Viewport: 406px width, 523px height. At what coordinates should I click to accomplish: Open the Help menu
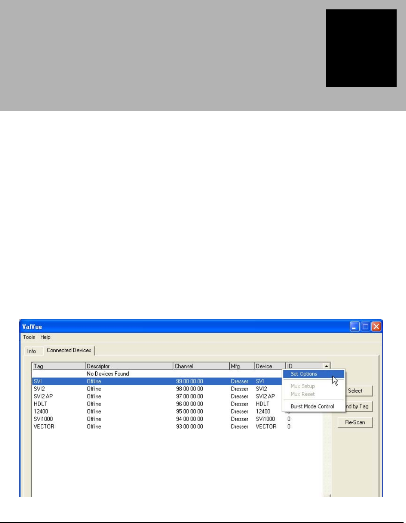coord(45,337)
